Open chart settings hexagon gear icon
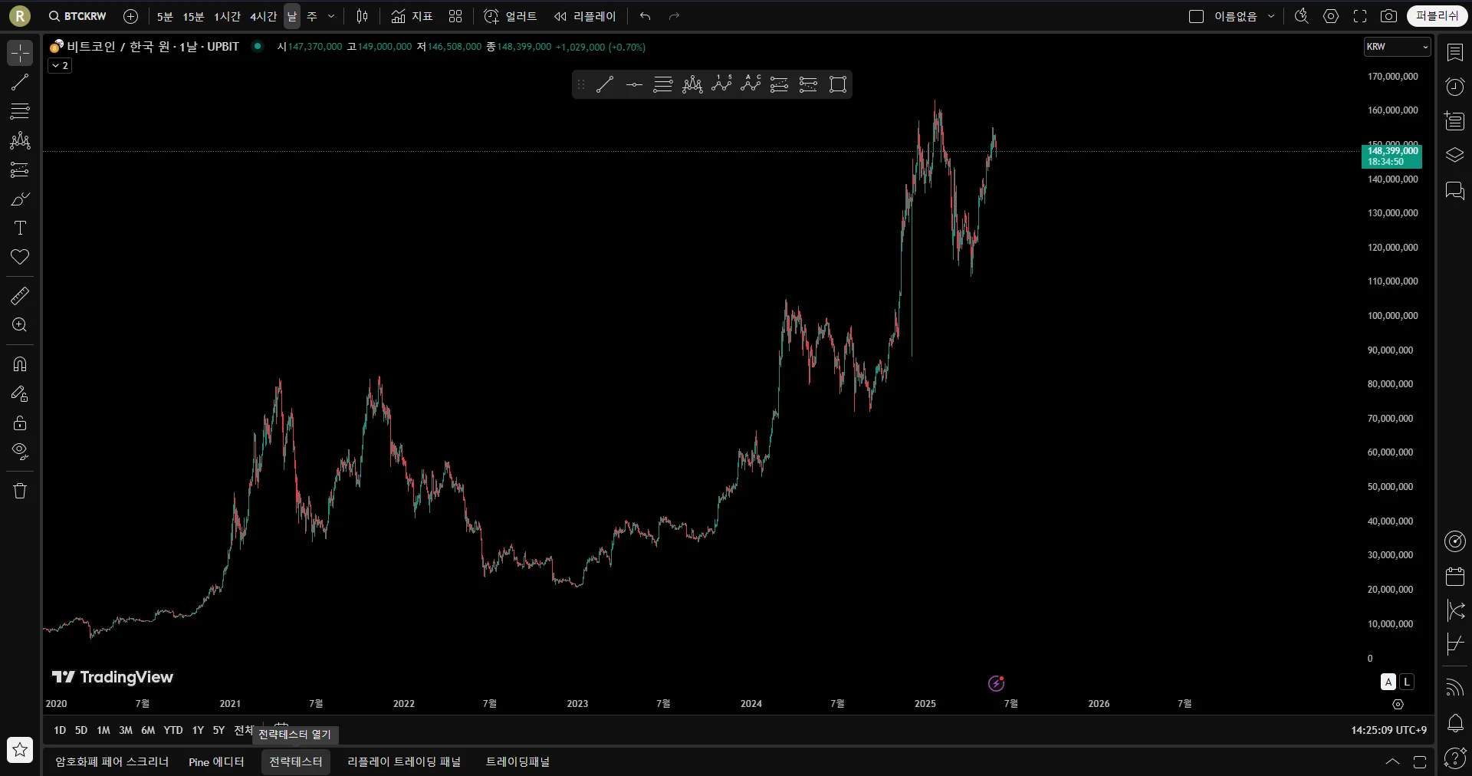This screenshot has width=1472, height=776. [1331, 16]
